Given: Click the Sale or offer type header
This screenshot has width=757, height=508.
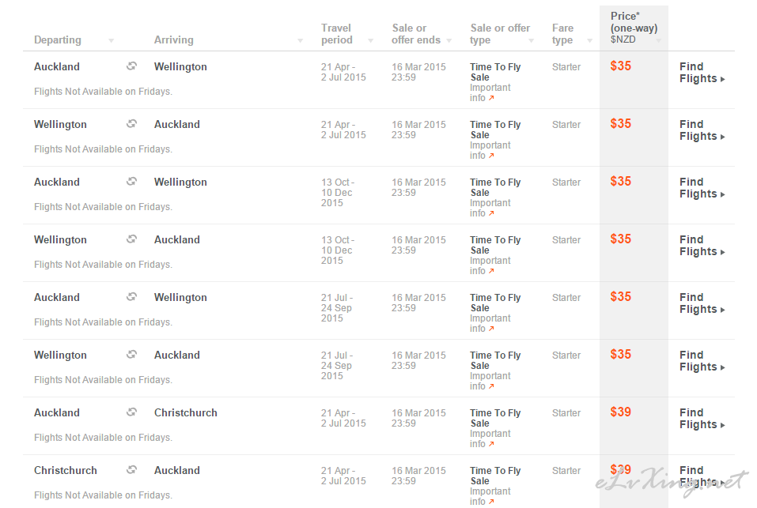Looking at the screenshot, I should click(500, 34).
